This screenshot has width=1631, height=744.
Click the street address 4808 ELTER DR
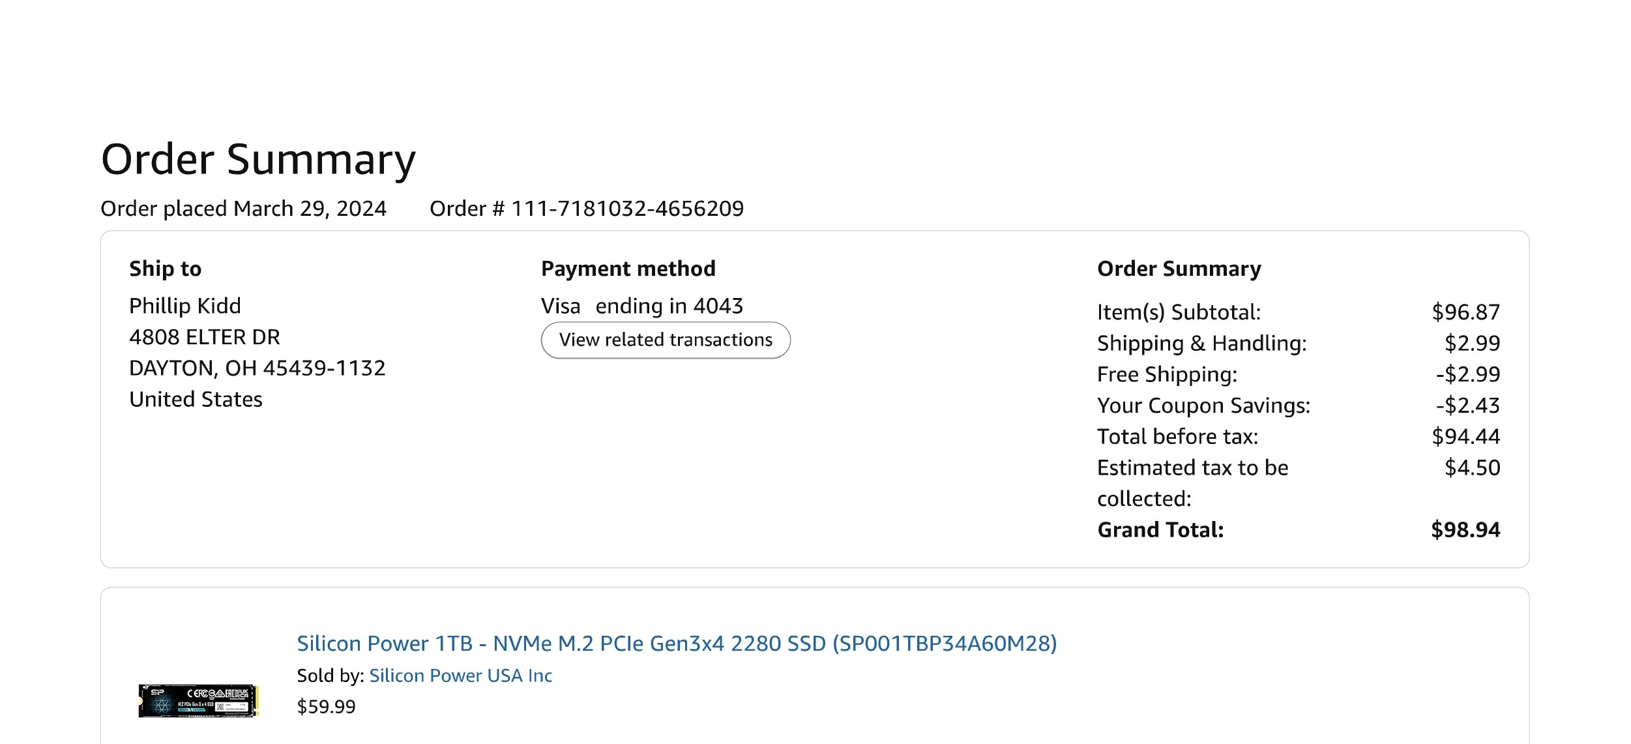(205, 337)
